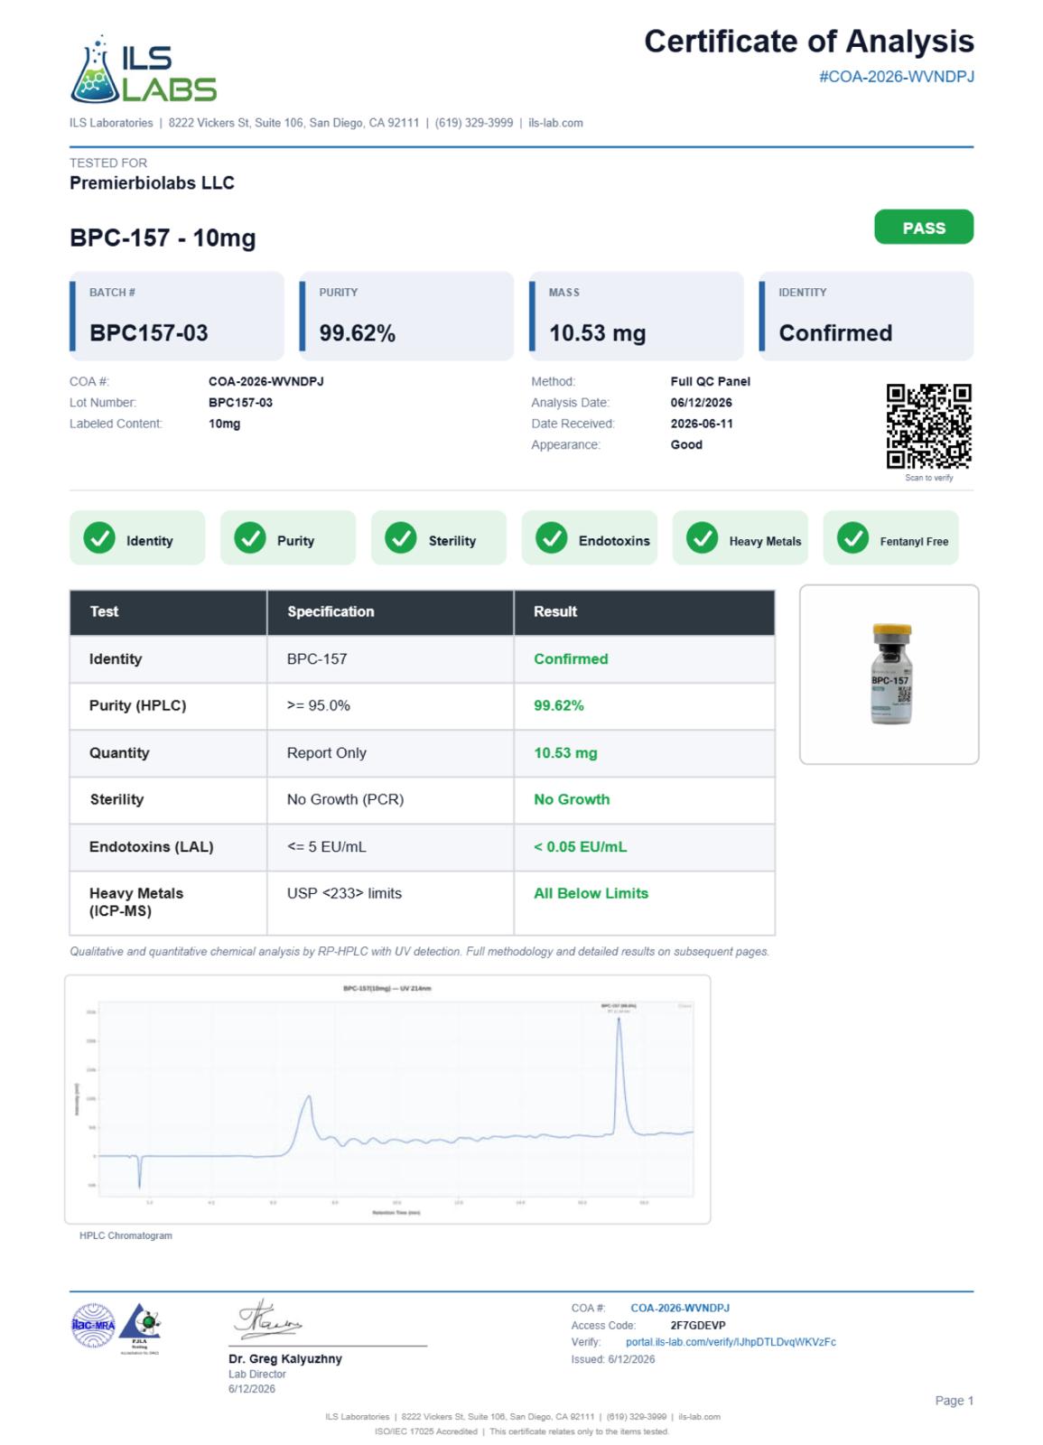Click the Date Received '2026-06-11' value
This screenshot has height=1445, width=1043.
tap(702, 424)
